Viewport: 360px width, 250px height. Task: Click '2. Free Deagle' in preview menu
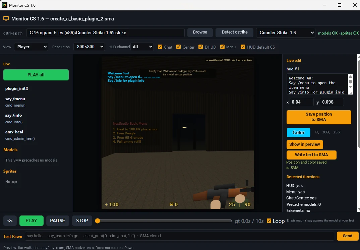pos(124,133)
